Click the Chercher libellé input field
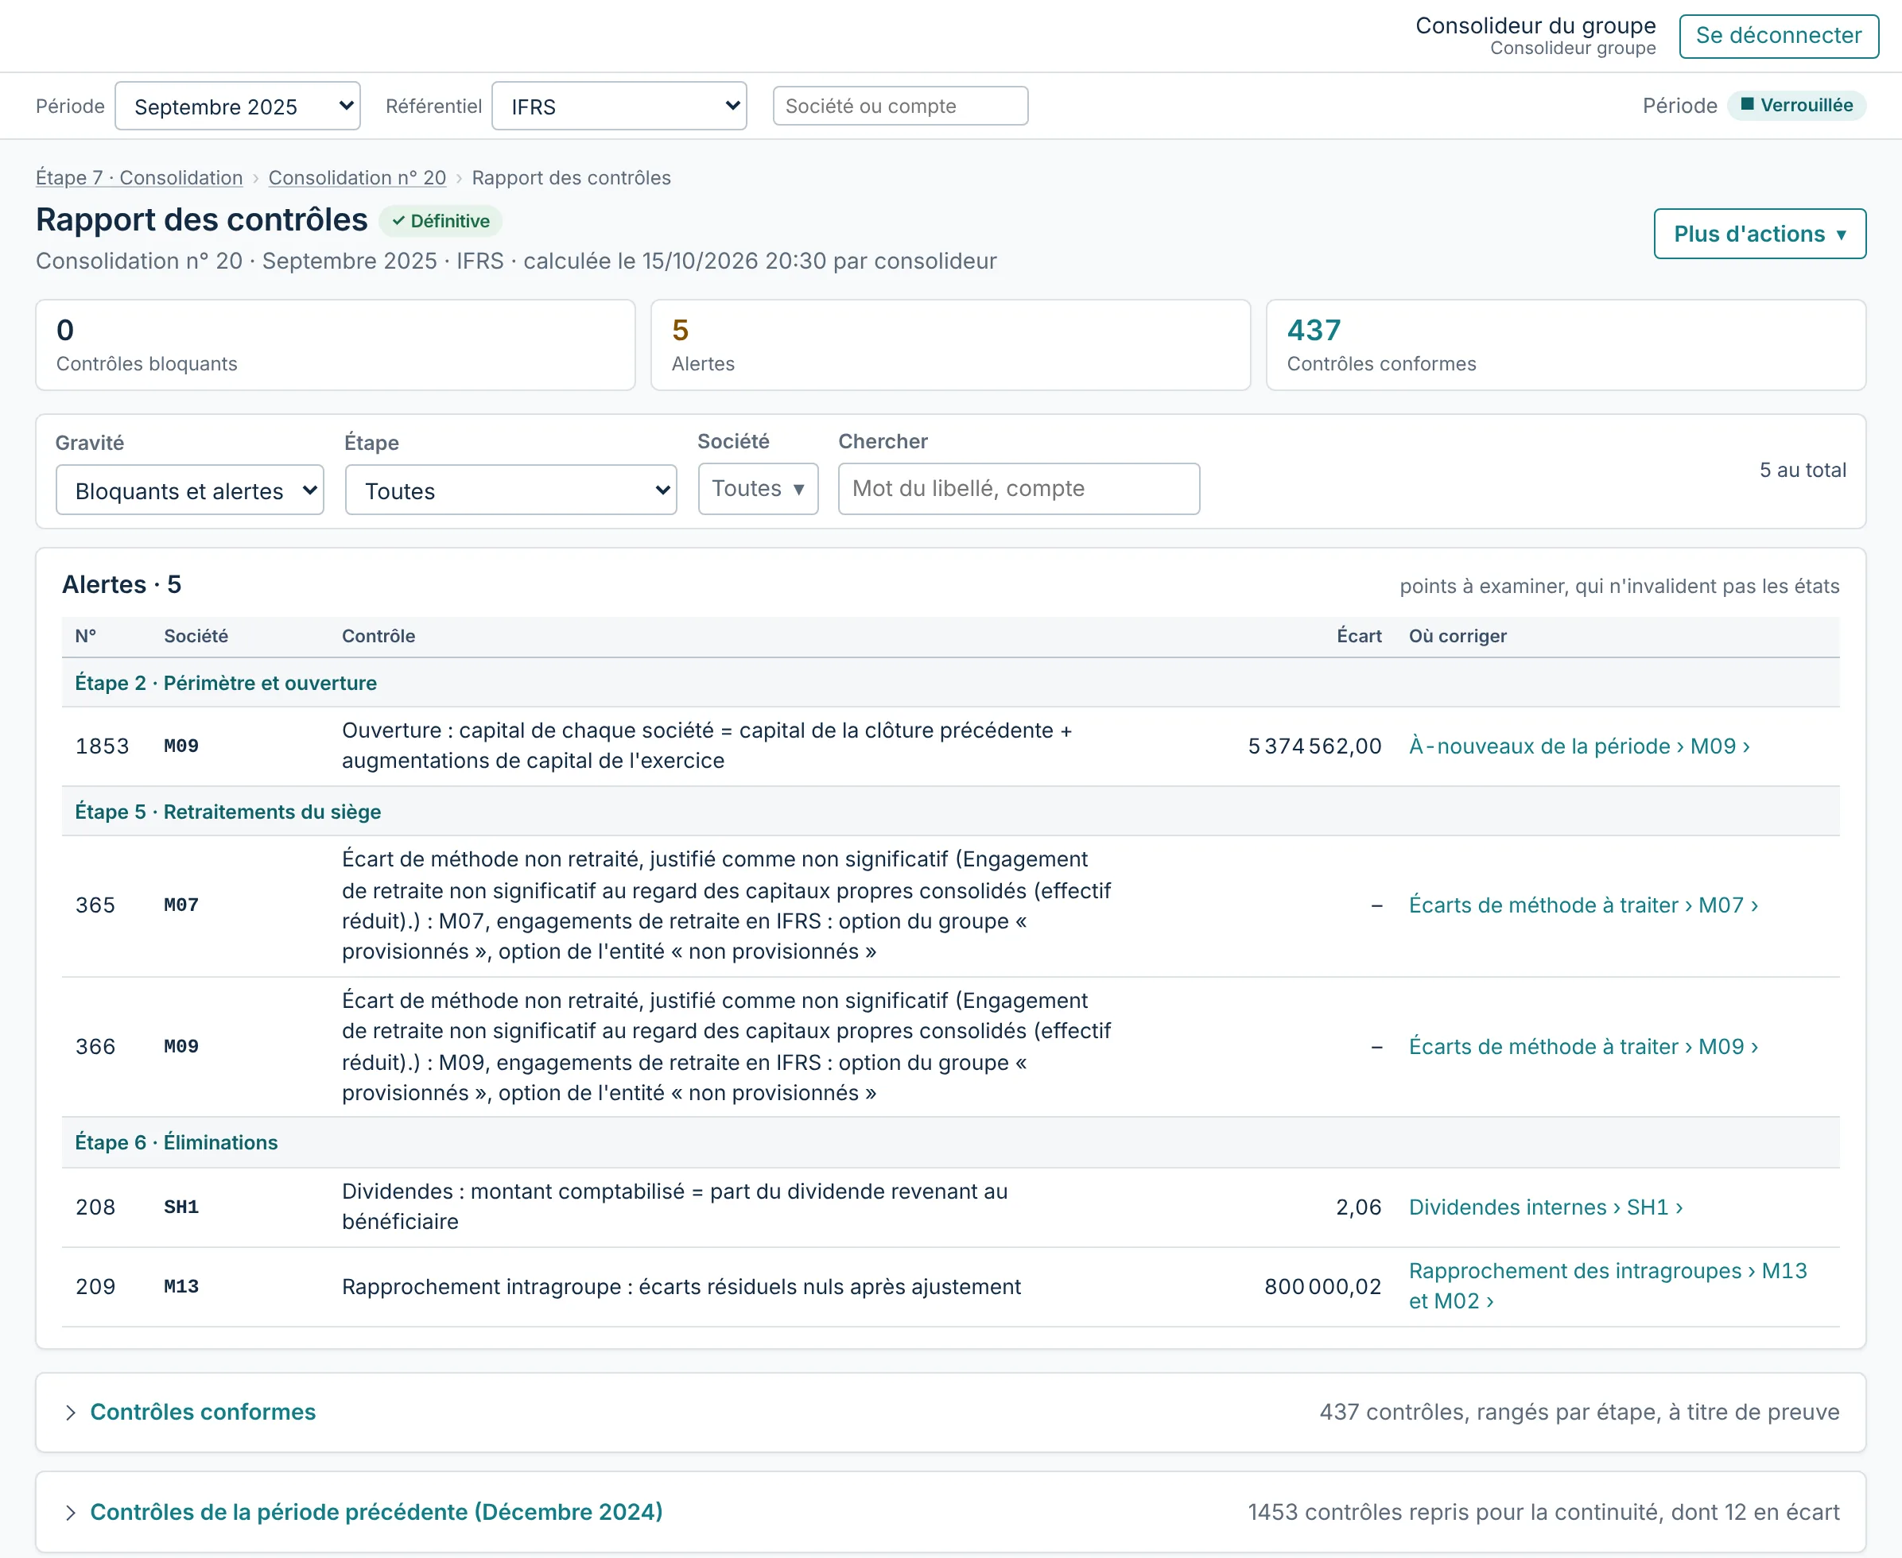This screenshot has height=1558, width=1902. pyautogui.click(x=1019, y=489)
